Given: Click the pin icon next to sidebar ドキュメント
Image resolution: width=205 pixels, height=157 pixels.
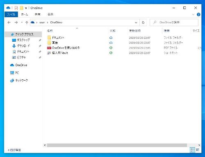Looking at the screenshot, I should 40,52.
